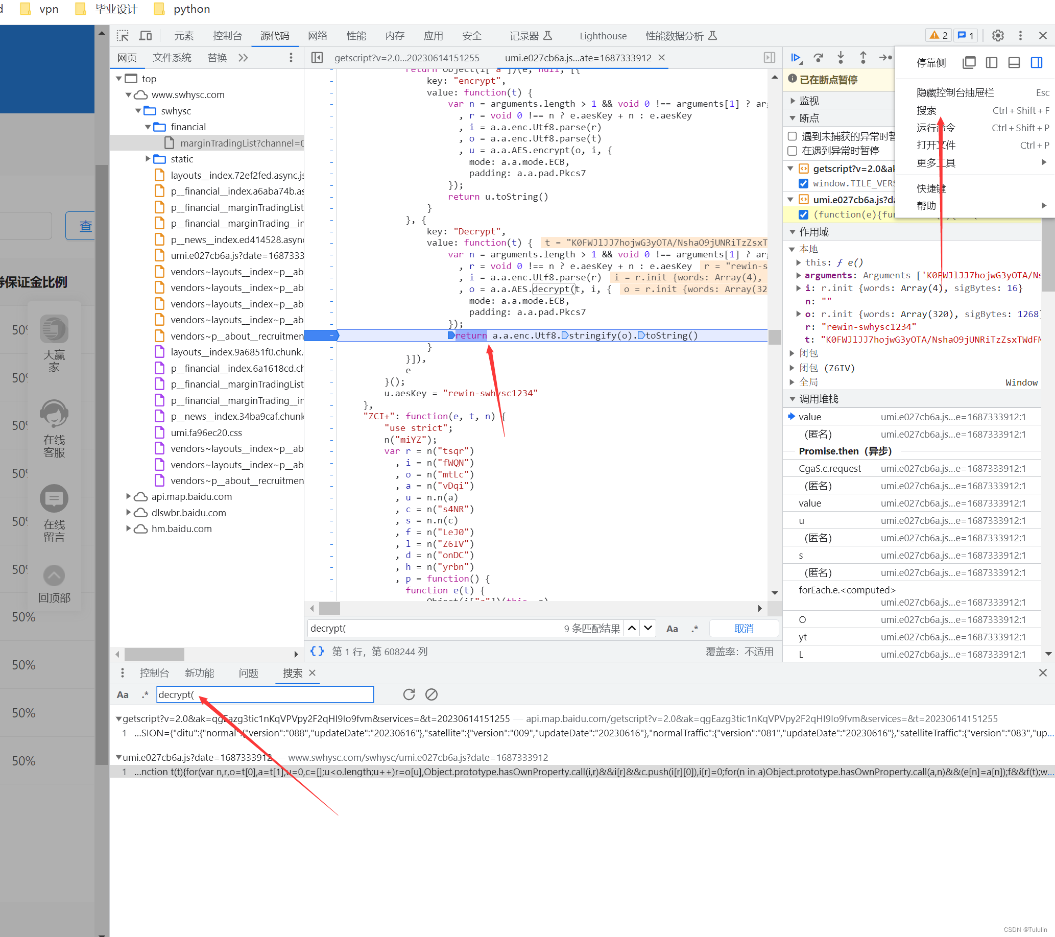This screenshot has width=1055, height=937.
Task: Collapse the Call Stack section
Action: click(x=793, y=399)
